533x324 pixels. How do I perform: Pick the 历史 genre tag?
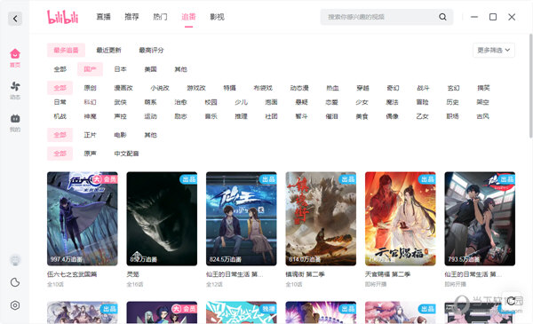pos(452,102)
